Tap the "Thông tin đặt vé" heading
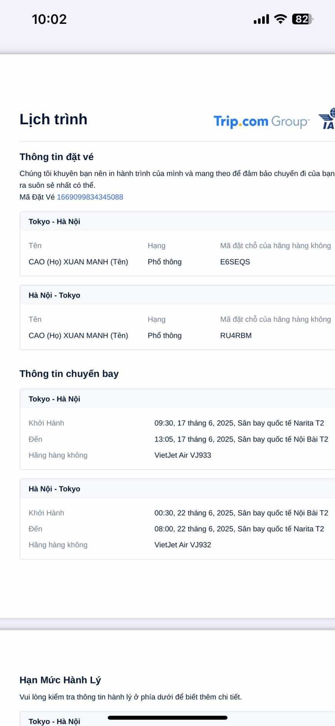The height and width of the screenshot is (726, 335). coord(57,157)
